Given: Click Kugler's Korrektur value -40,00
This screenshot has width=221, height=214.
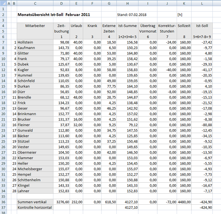Looking at the screenshot, I should [167, 70].
